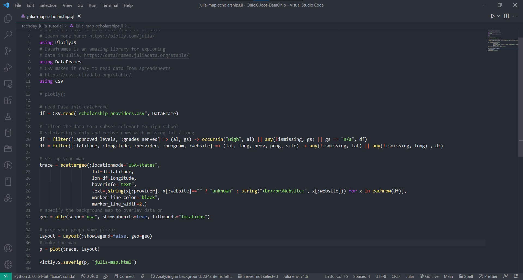Open the Help menu
Viewport: 523px width, 280px height.
(128, 5)
